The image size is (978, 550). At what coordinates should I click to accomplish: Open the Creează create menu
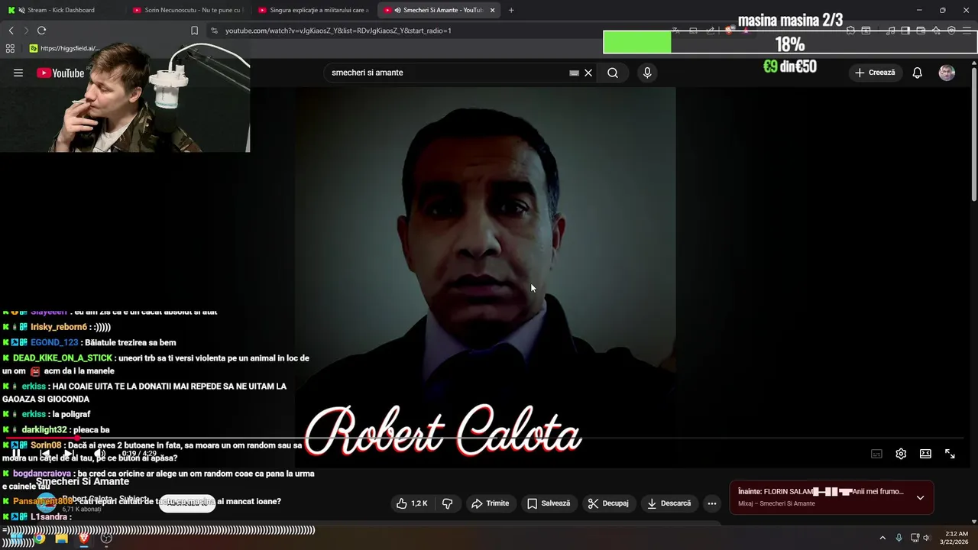(875, 73)
